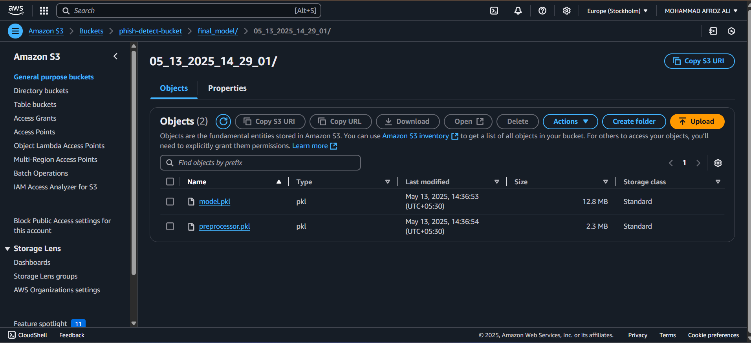
Task: Switch to the Properties tab
Action: tap(227, 88)
